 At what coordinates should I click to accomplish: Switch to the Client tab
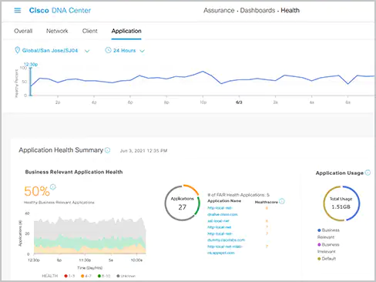[x=89, y=31]
